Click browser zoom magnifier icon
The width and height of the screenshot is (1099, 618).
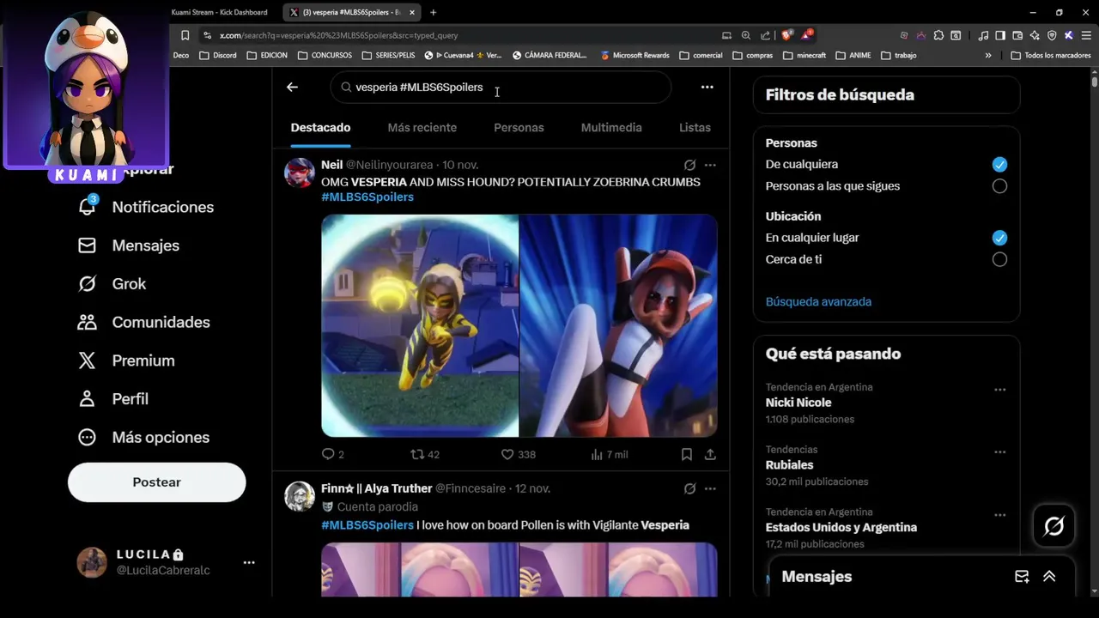tap(746, 35)
